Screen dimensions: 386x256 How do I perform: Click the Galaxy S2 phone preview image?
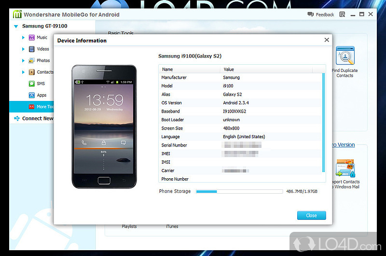(x=104, y=127)
